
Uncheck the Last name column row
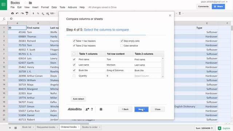pos(74,65)
